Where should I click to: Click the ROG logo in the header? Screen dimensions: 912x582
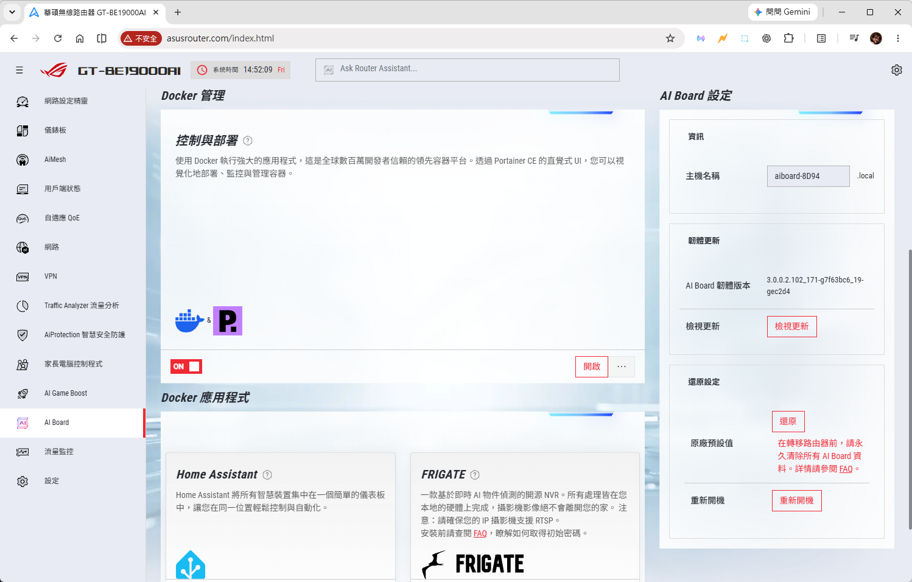[x=54, y=71]
